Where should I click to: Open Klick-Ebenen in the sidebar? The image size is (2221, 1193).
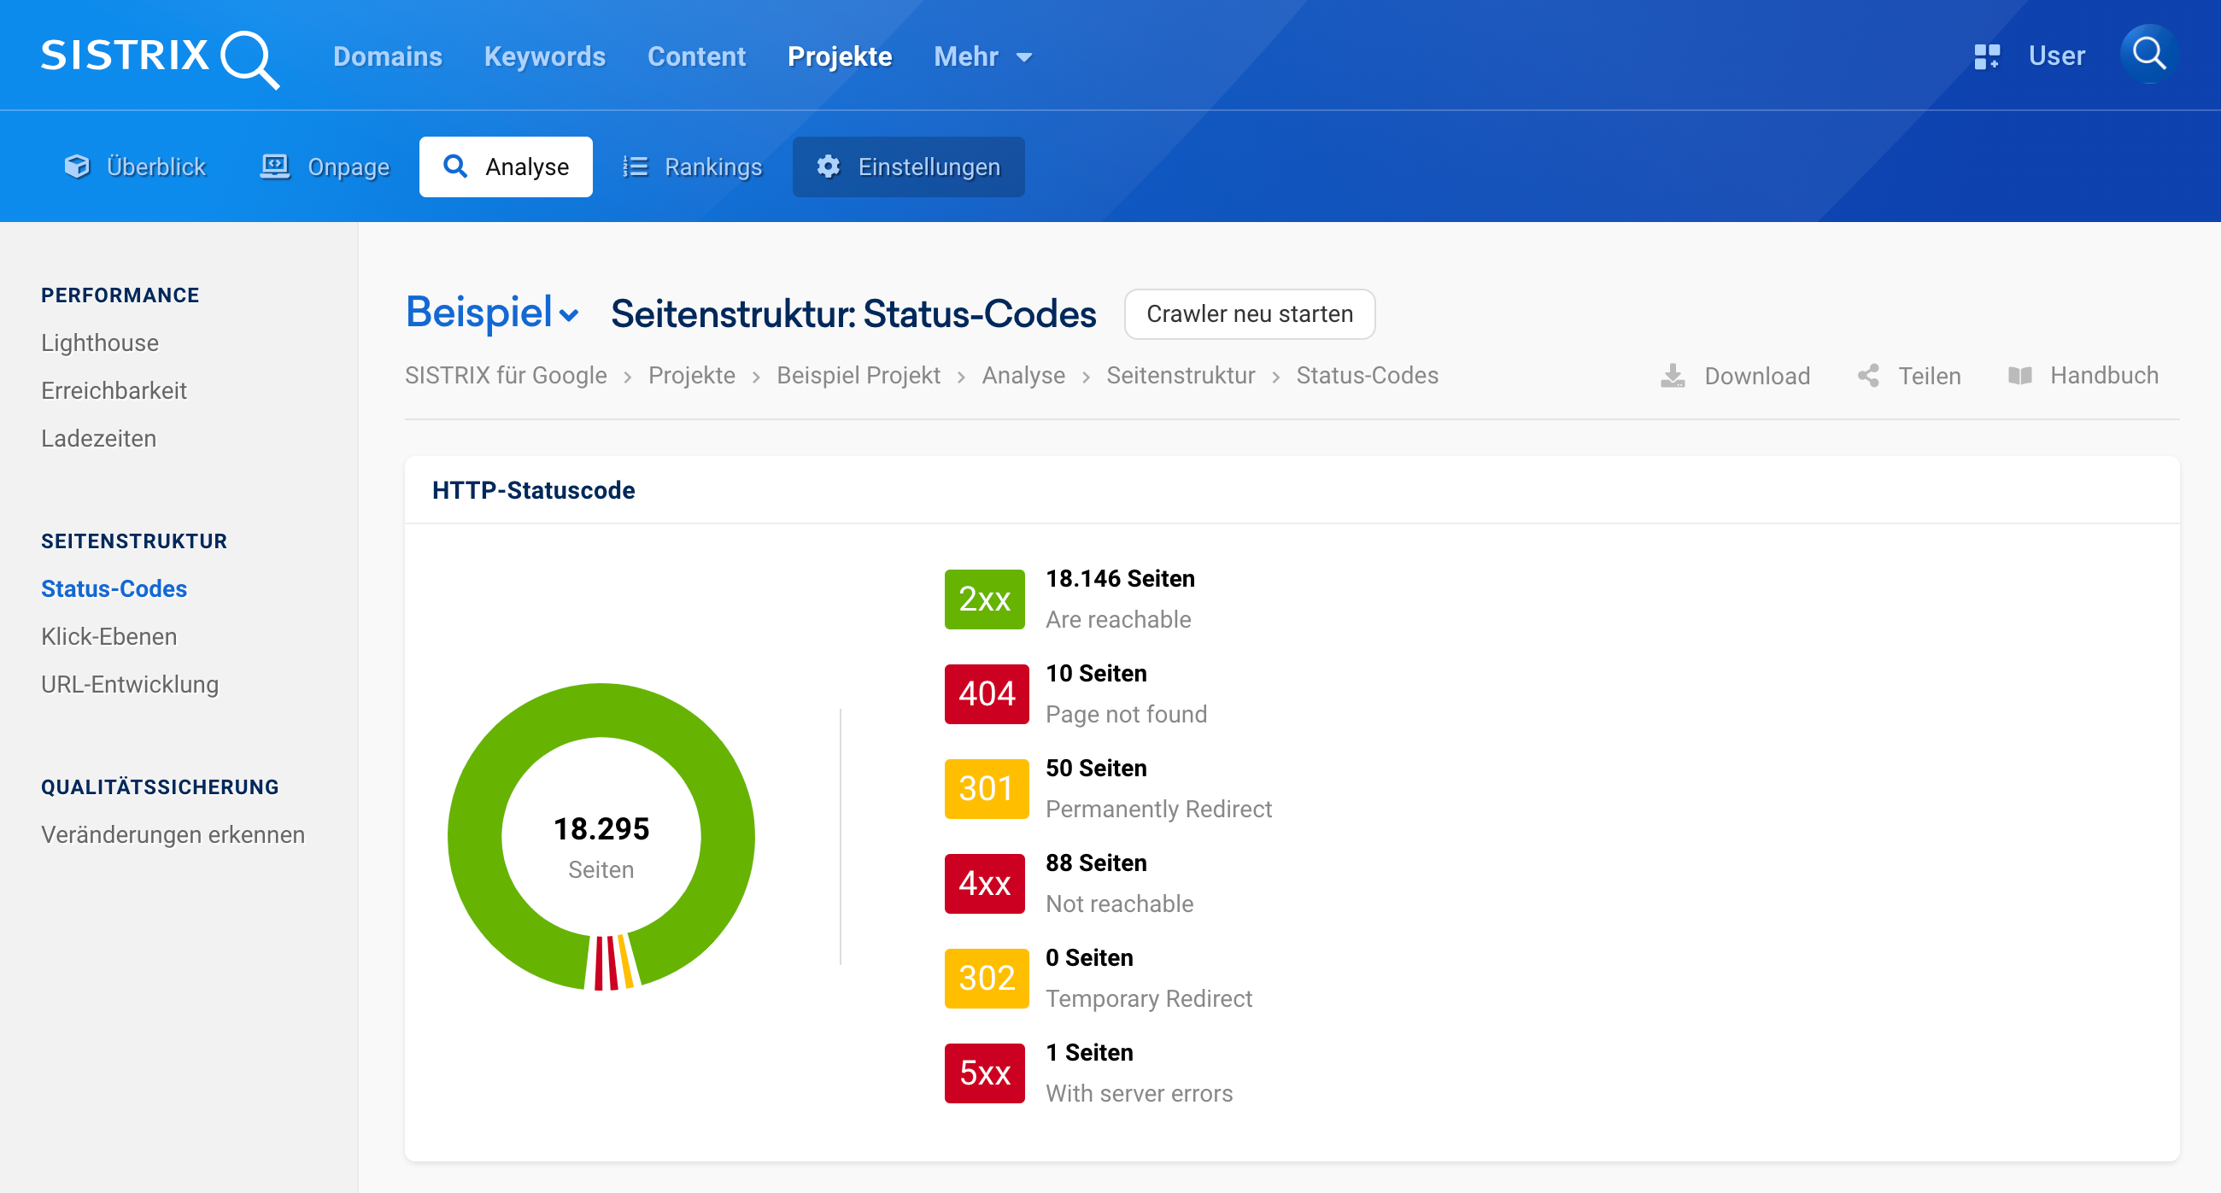coord(108,636)
